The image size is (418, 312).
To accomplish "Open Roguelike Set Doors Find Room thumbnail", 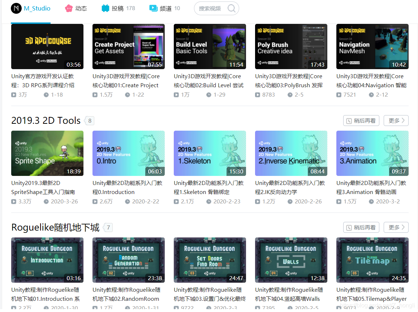I will [210, 260].
